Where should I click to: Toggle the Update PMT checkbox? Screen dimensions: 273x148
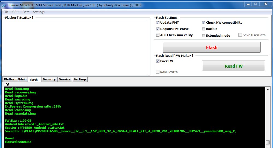click(158, 23)
